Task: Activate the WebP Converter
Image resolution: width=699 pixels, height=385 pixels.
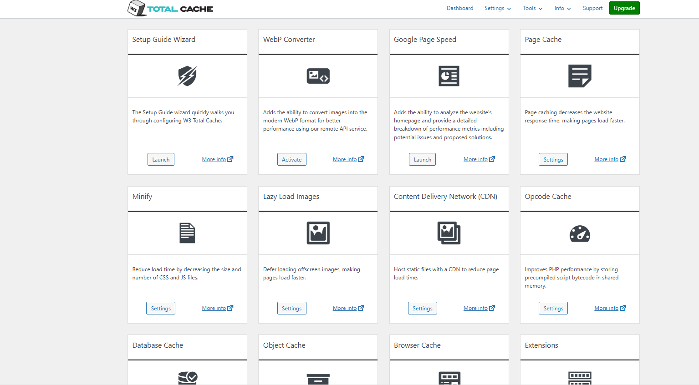Action: click(x=291, y=159)
